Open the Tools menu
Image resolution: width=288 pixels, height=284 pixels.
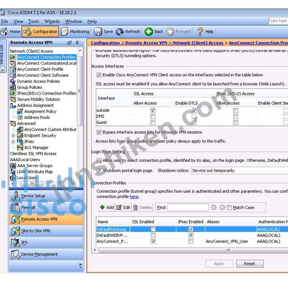tap(34, 21)
